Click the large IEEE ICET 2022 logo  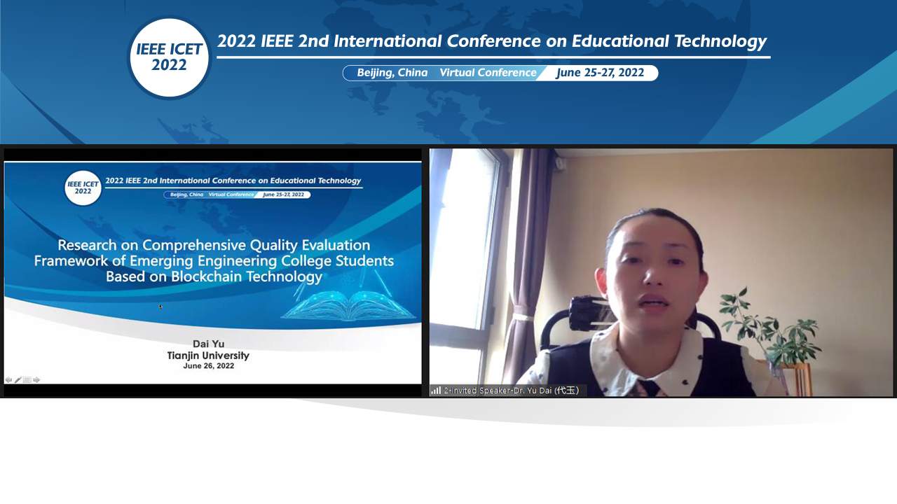170,58
